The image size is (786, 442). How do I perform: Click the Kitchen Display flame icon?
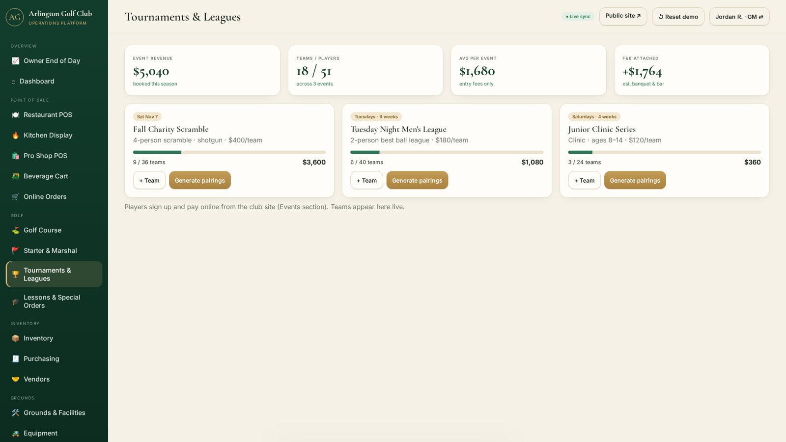point(15,136)
